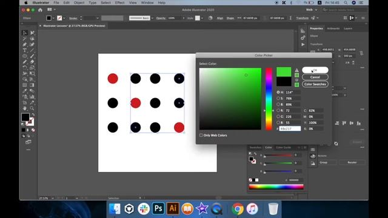Open Slack from the Dock
This screenshot has height=218, width=388.
(x=144, y=208)
